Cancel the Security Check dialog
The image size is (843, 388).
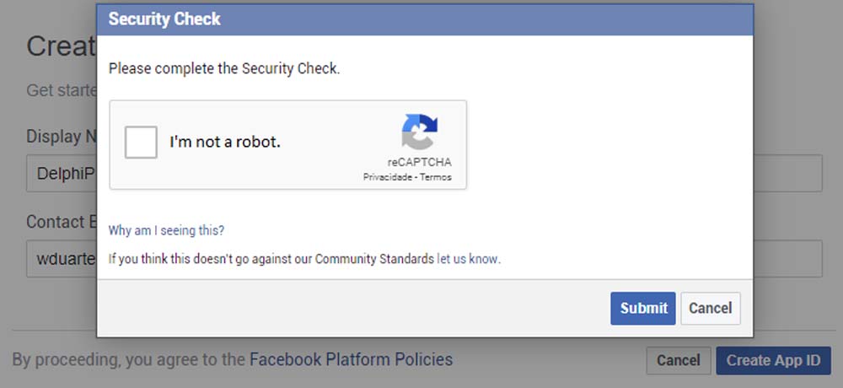pos(710,309)
